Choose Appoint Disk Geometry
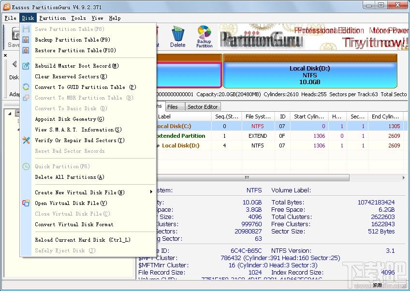Image resolution: width=410 pixels, height=291 pixels. 88,119
